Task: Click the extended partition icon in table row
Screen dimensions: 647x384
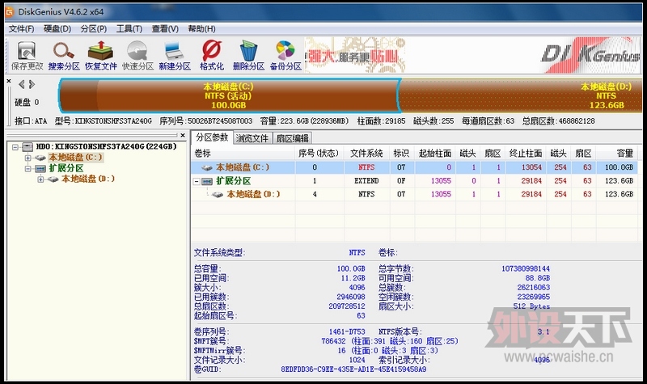Action: (207, 181)
